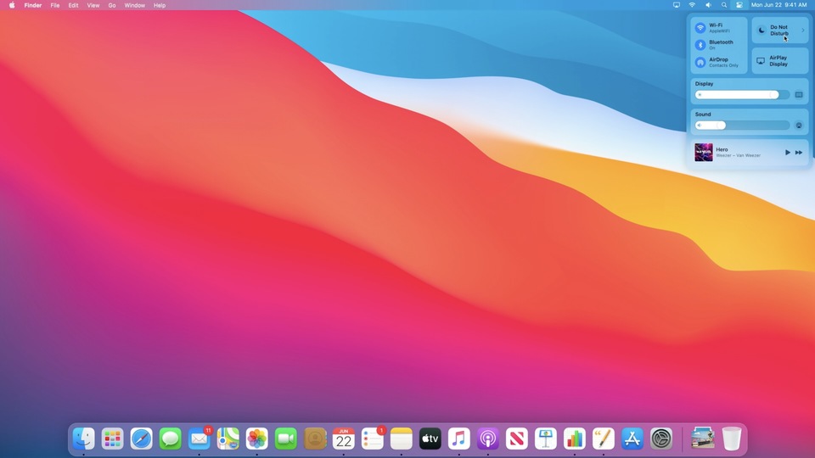Launch FaceTime from the Dock
Screen dimensions: 815x458
coord(286,438)
